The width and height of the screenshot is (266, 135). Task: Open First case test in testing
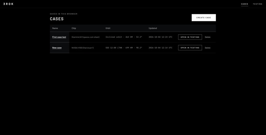[x=190, y=37]
